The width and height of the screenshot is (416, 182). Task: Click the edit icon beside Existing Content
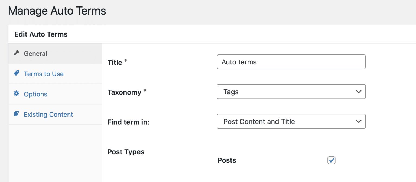17,114
